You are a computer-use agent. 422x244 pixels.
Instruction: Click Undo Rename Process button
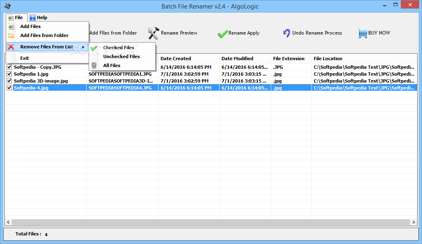pyautogui.click(x=313, y=33)
